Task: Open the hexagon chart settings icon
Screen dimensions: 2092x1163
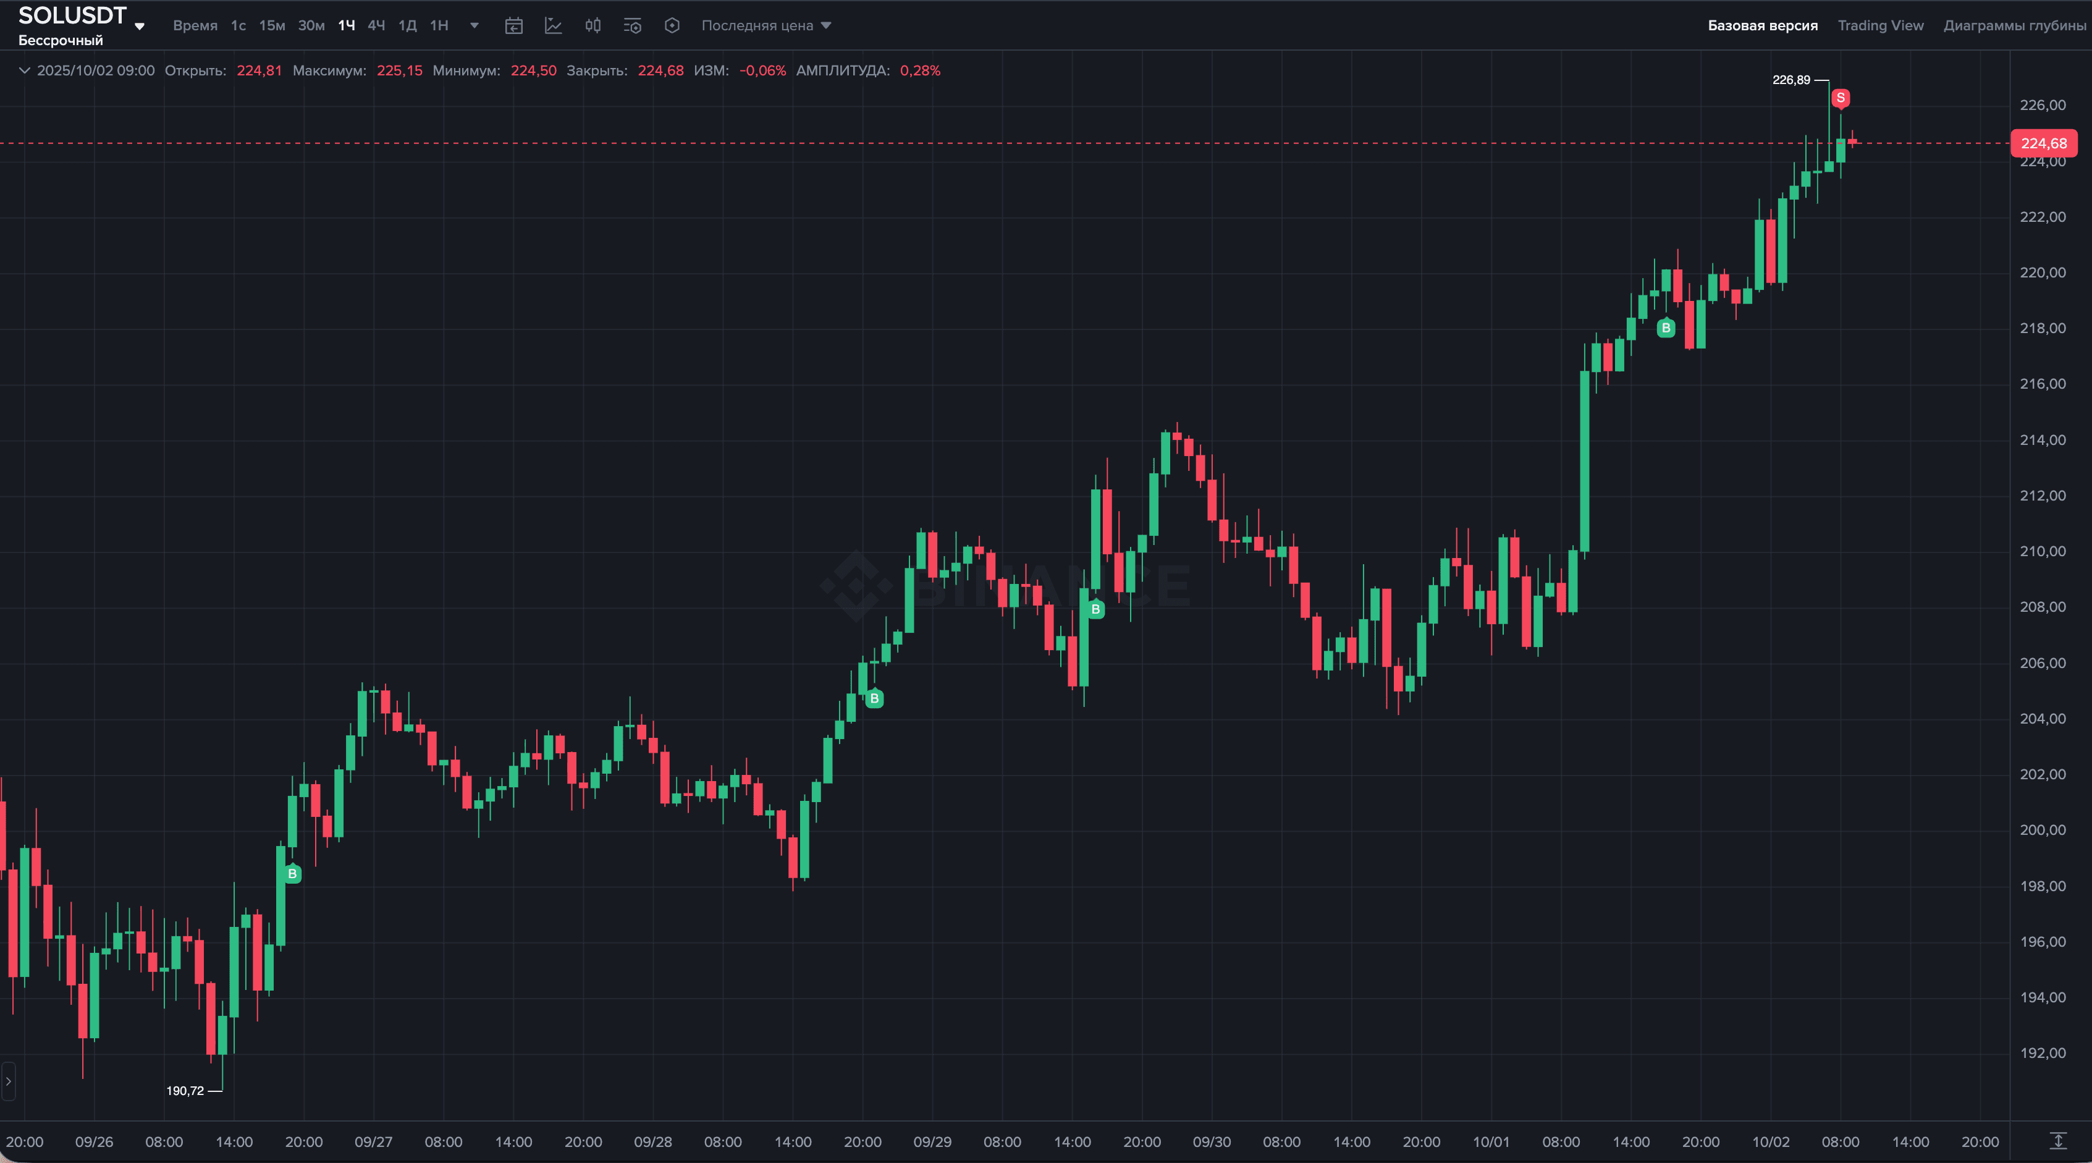Action: tap(672, 26)
